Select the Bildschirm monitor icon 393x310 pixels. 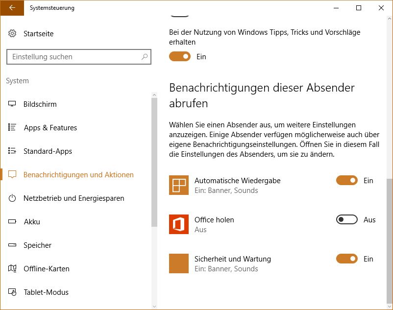click(x=12, y=104)
